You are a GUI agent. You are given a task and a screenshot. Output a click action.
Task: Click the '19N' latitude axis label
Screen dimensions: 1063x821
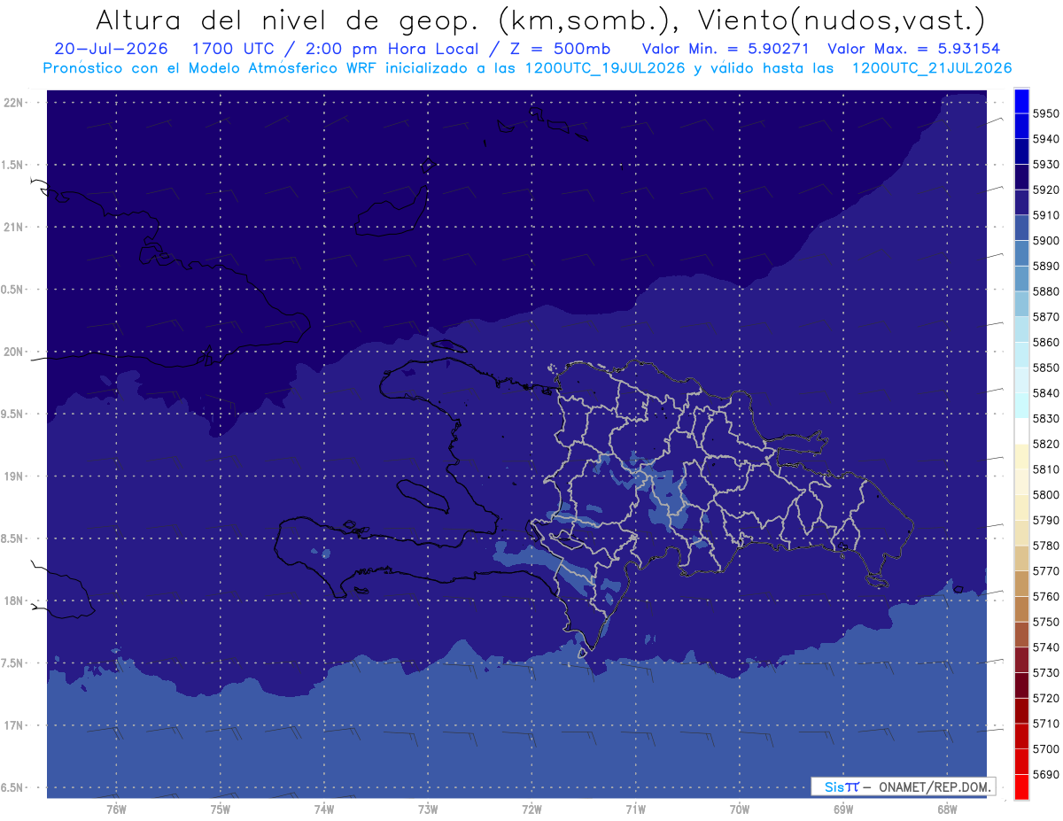coord(12,476)
